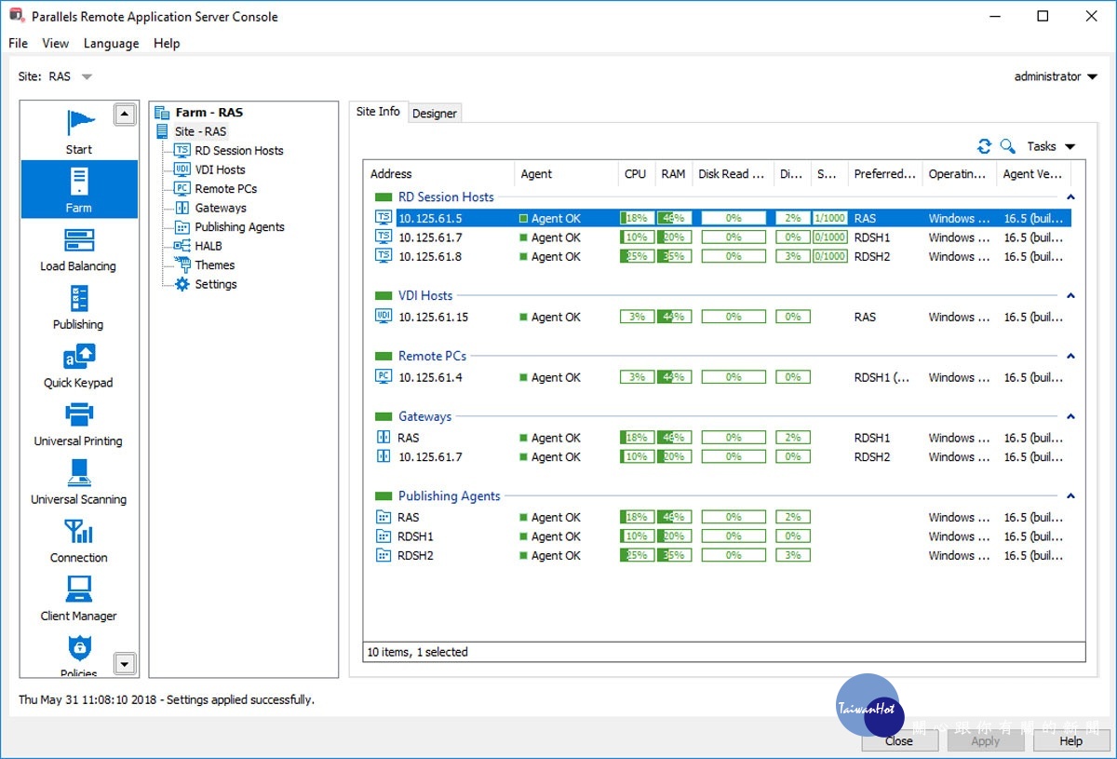Sort by the CPU column header
This screenshot has height=759, width=1117.
[636, 174]
